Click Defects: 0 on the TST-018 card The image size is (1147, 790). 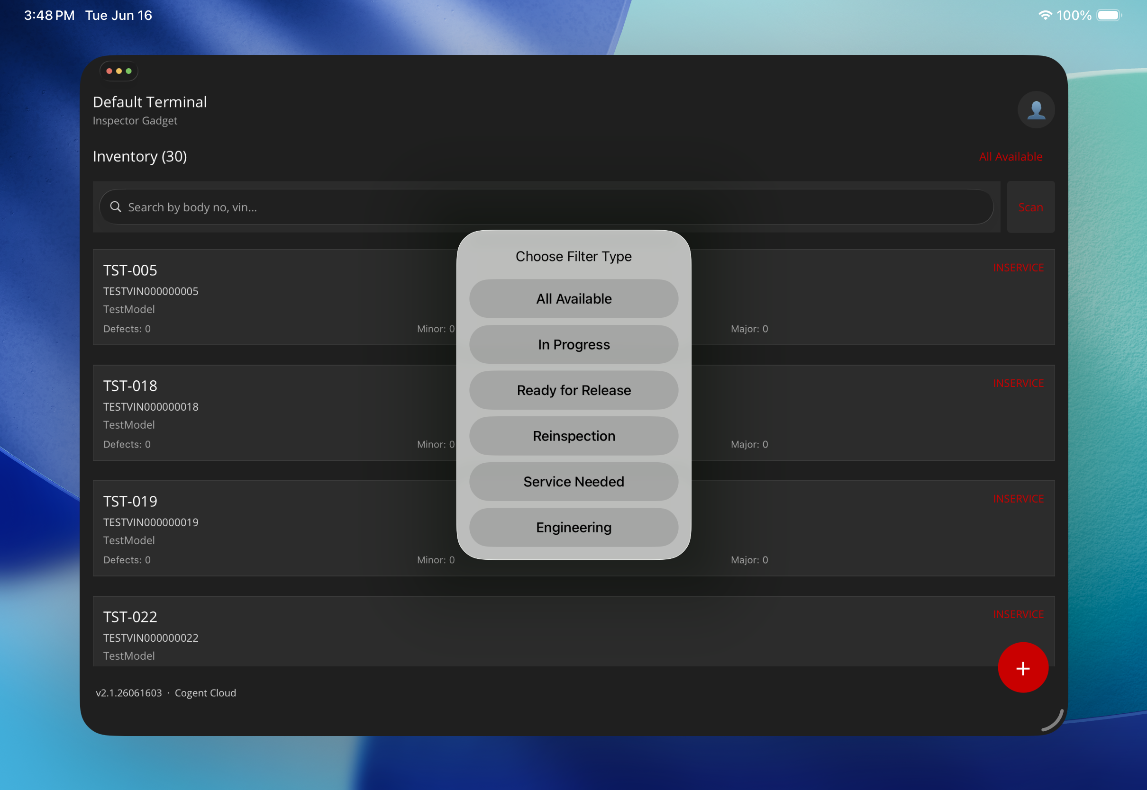coord(127,445)
